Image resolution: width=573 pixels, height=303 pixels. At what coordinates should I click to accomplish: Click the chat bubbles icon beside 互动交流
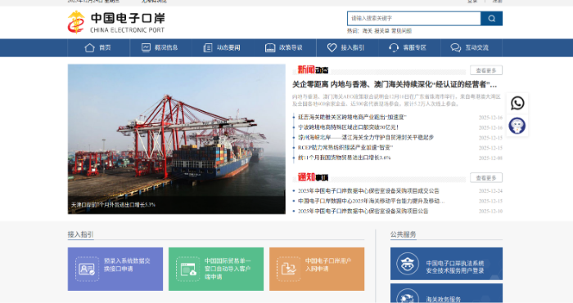coord(456,47)
